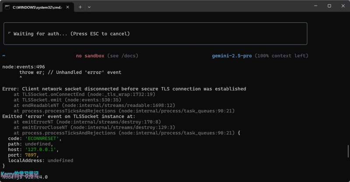Viewport: 350px width, 182px height.
Task: Click the '100% context left' indicator
Action: tap(281, 56)
